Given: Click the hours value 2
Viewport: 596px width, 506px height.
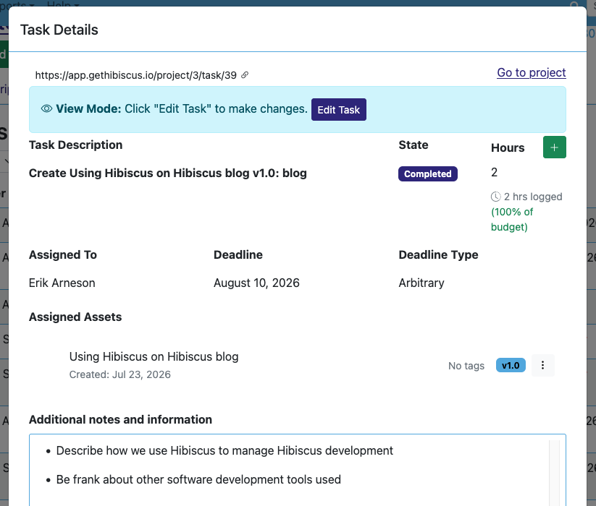Looking at the screenshot, I should 494,172.
